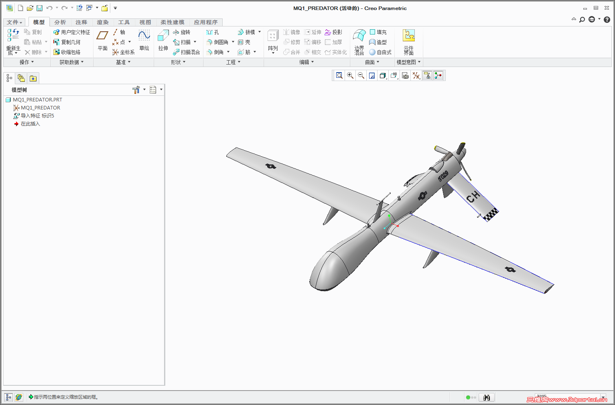Expand the 获取数据 get data group
Image resolution: width=615 pixels, height=405 pixels.
(71, 62)
